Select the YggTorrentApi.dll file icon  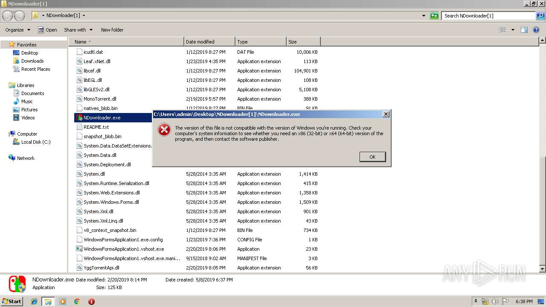79,268
